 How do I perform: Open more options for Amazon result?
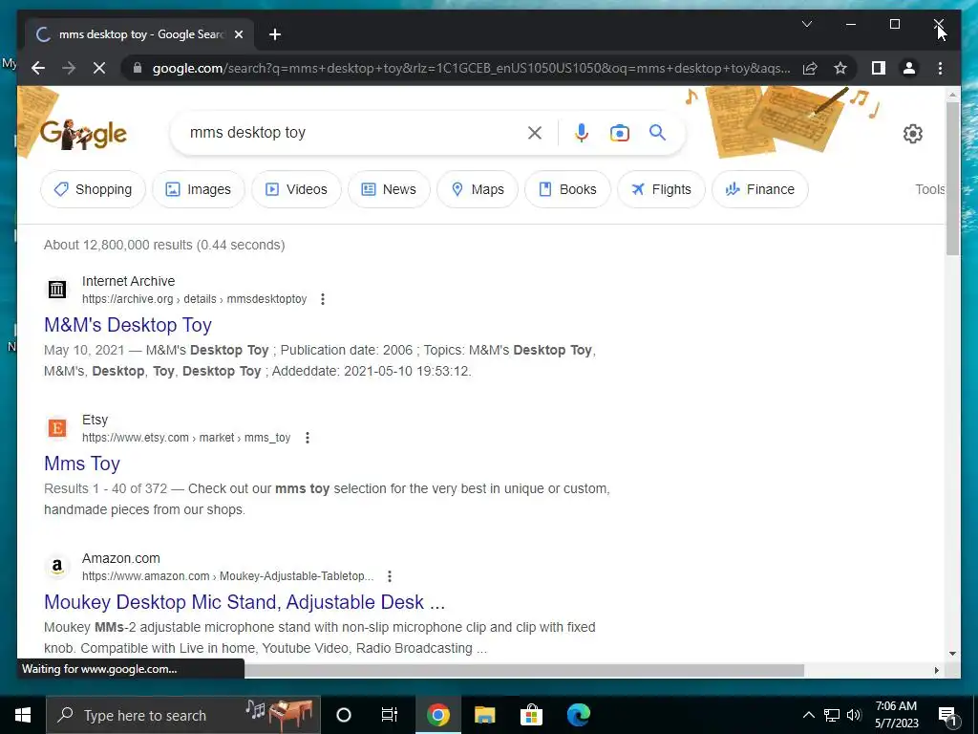point(390,576)
